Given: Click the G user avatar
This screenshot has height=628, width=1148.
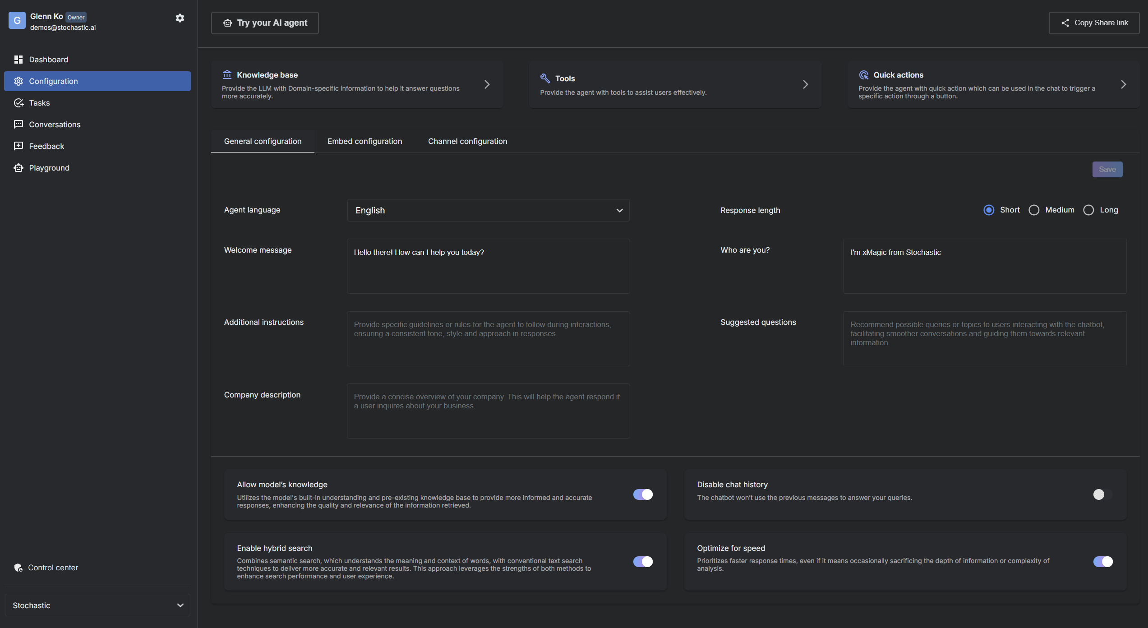Looking at the screenshot, I should tap(17, 20).
